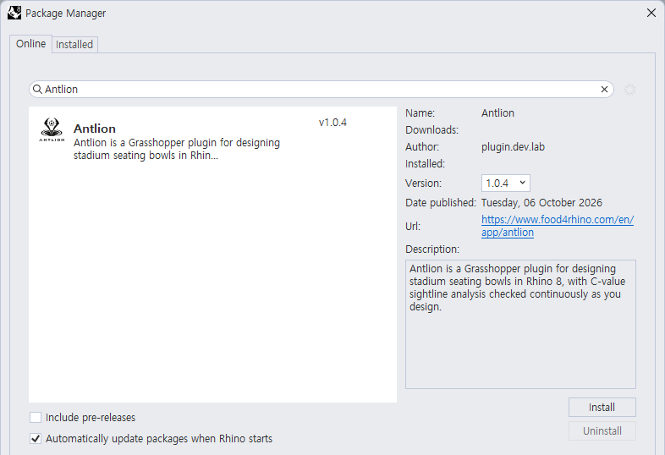Select the Antlion package title in results

click(x=95, y=129)
